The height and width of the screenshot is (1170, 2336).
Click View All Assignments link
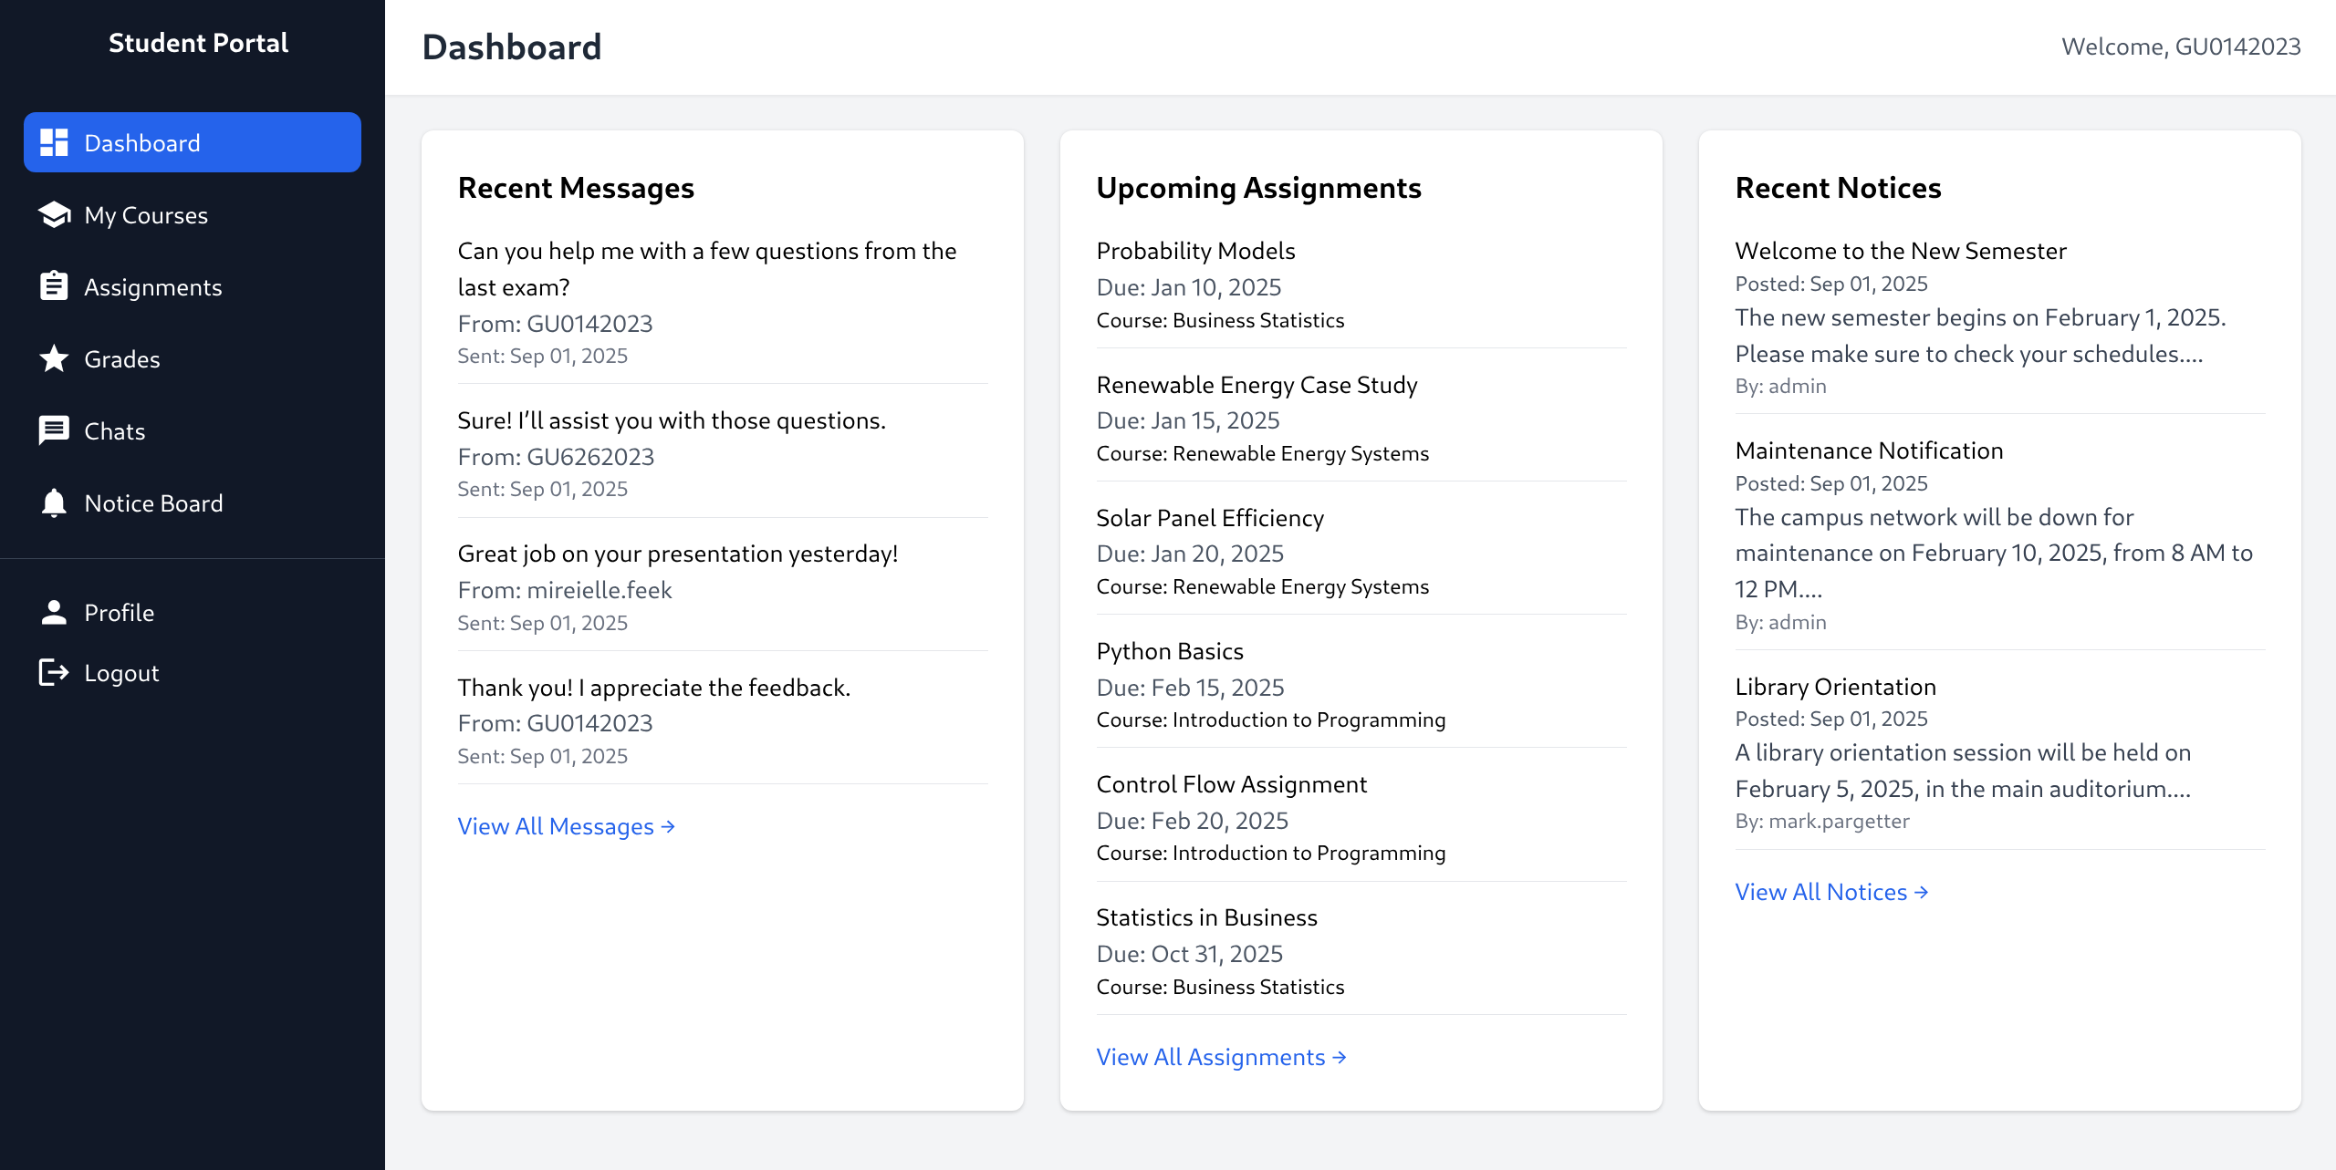1221,1057
